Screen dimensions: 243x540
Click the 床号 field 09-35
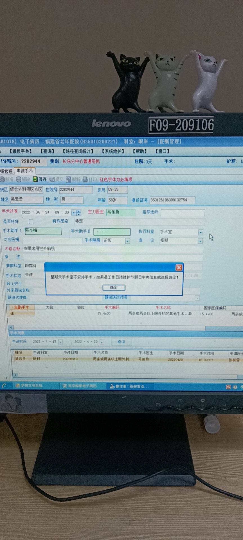click(118, 190)
